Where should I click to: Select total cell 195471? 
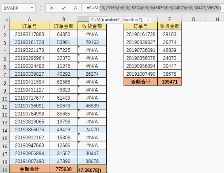coord(169,82)
